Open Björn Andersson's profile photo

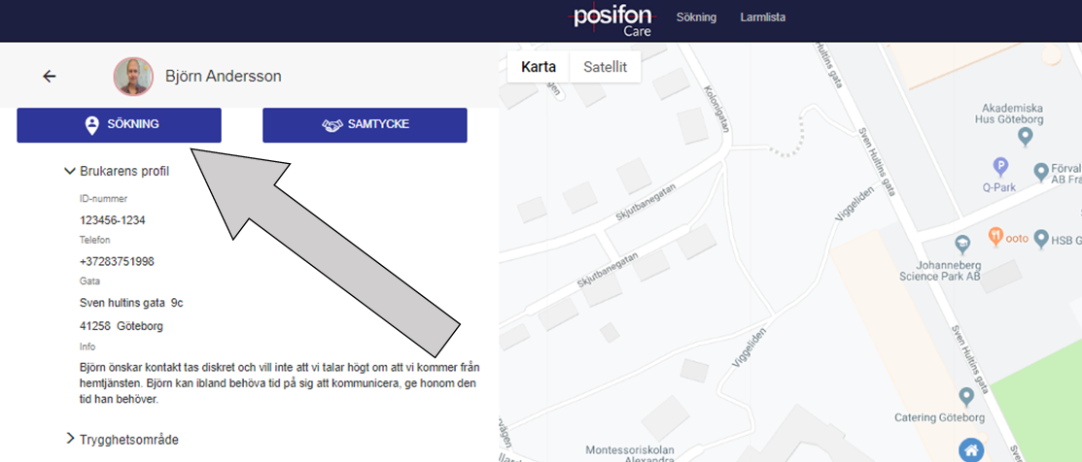pos(133,77)
